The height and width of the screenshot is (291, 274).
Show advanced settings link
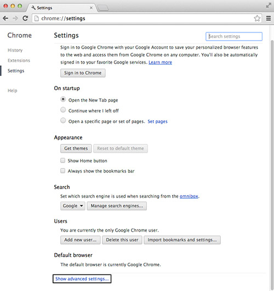(82, 279)
